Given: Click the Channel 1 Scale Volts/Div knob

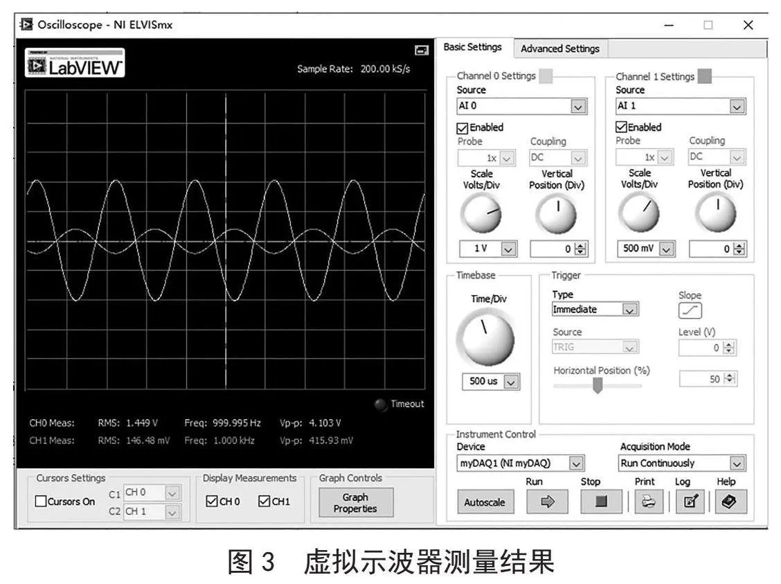Looking at the screenshot, I should point(639,213).
